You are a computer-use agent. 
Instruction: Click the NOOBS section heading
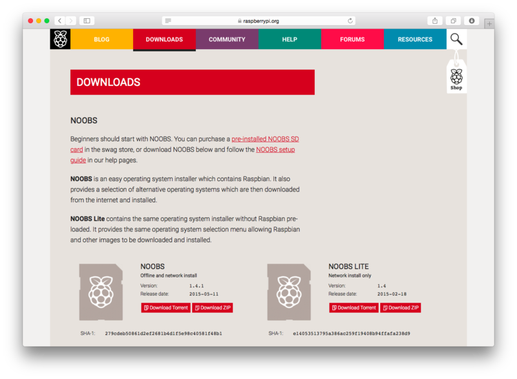(x=84, y=120)
